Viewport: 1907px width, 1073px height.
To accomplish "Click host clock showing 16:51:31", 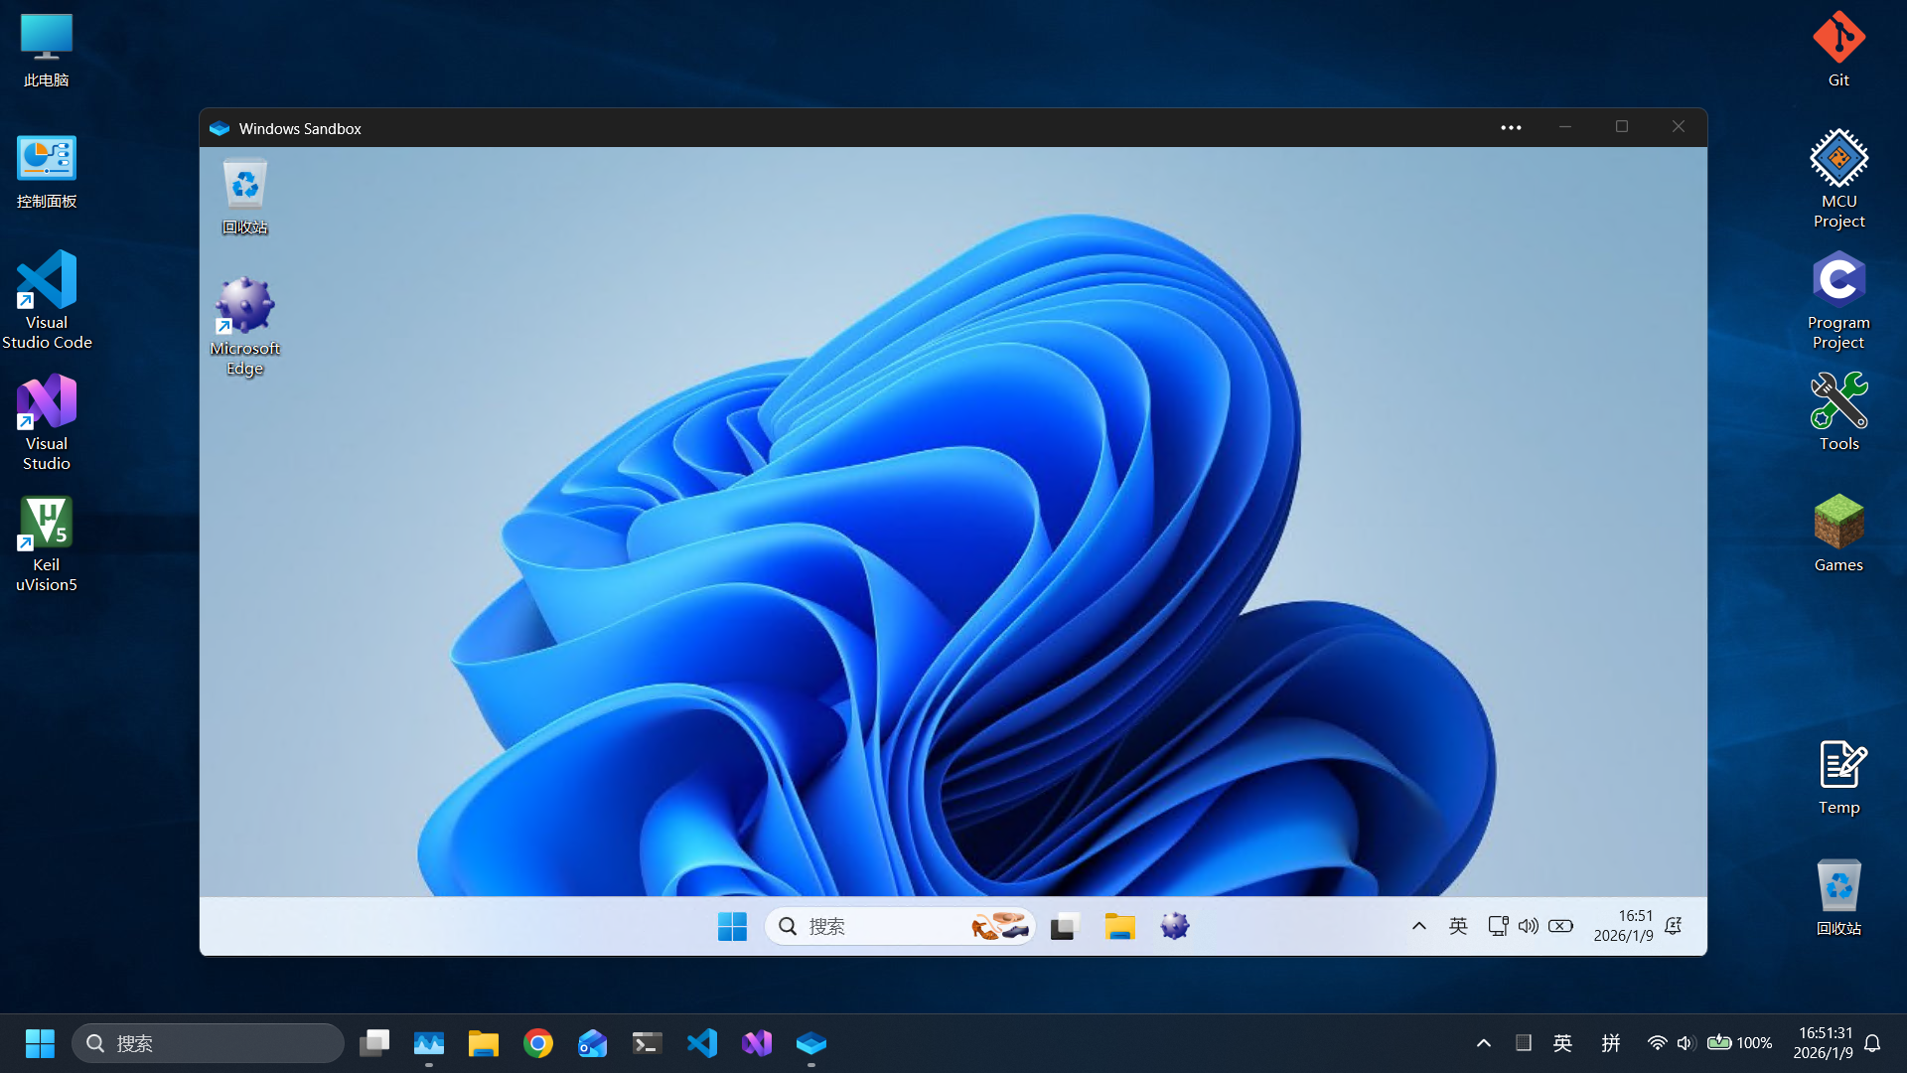I will (x=1824, y=1043).
